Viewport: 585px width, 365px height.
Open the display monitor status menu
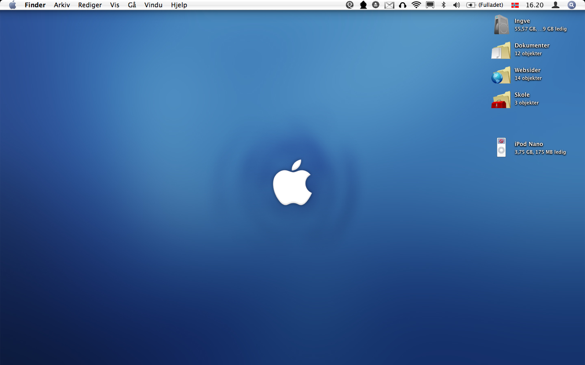coord(430,5)
